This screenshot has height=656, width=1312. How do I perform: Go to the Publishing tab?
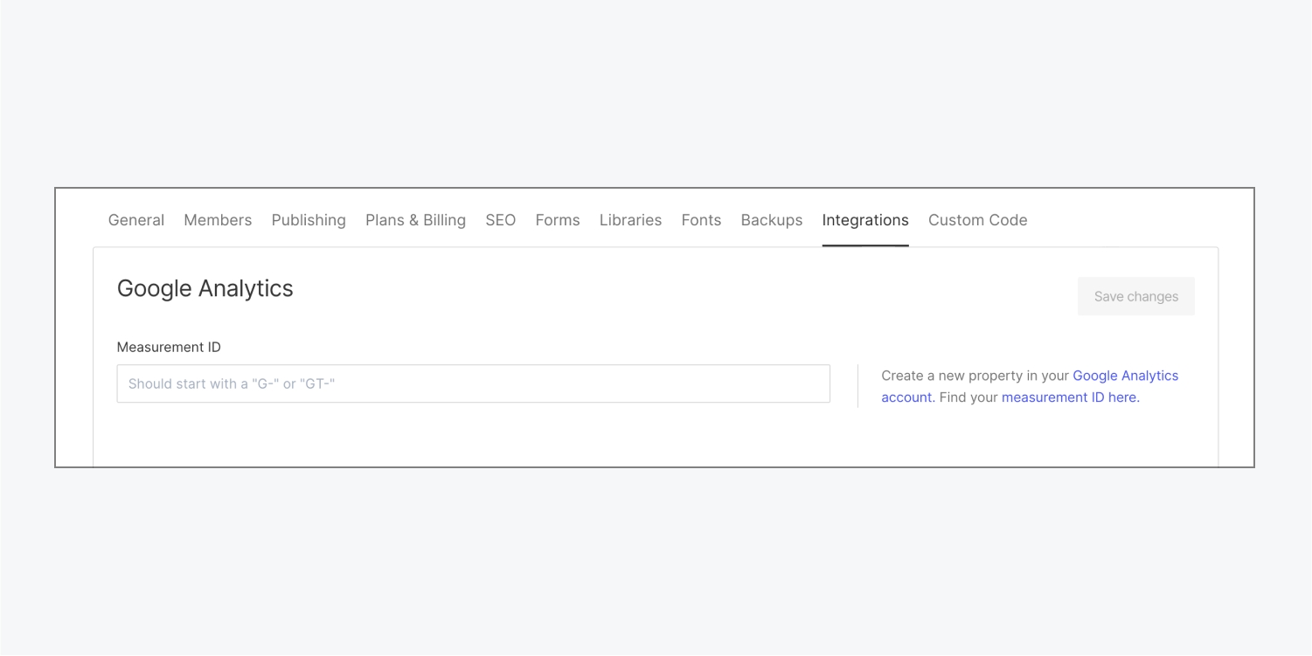click(309, 220)
